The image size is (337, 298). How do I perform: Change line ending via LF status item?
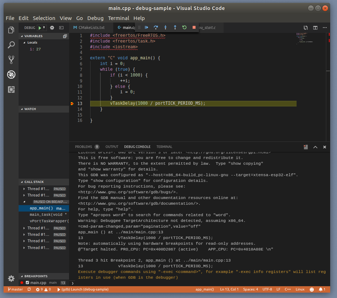278,289
